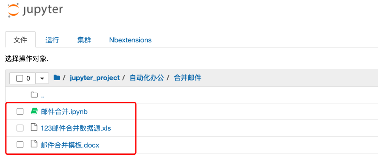Switch to the 集群 tab
Viewport: 378px width, 167px height.
[x=84, y=40]
